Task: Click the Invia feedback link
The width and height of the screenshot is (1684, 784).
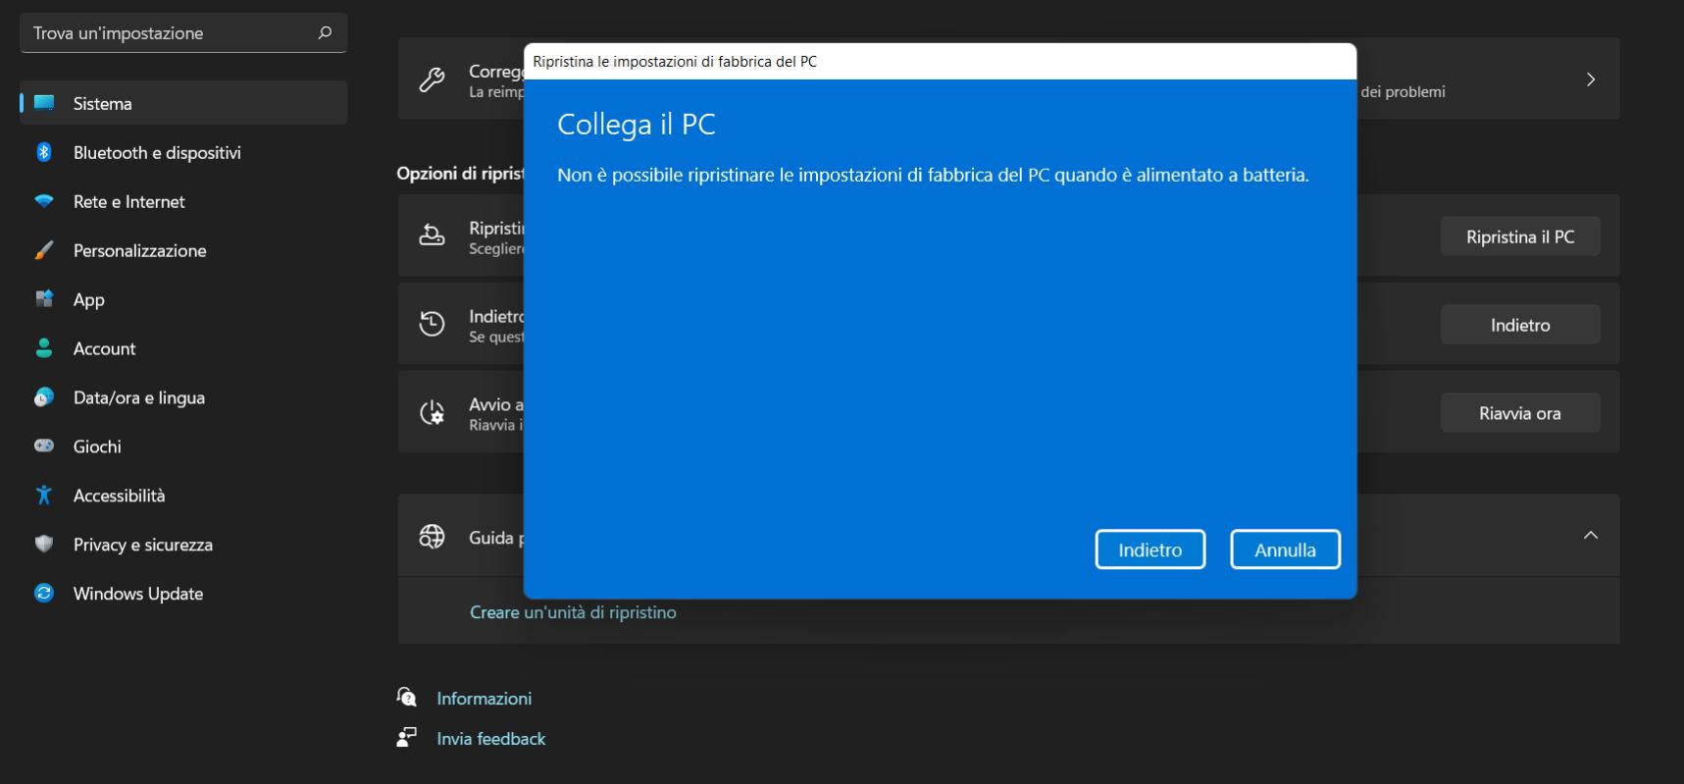Action: 491,739
